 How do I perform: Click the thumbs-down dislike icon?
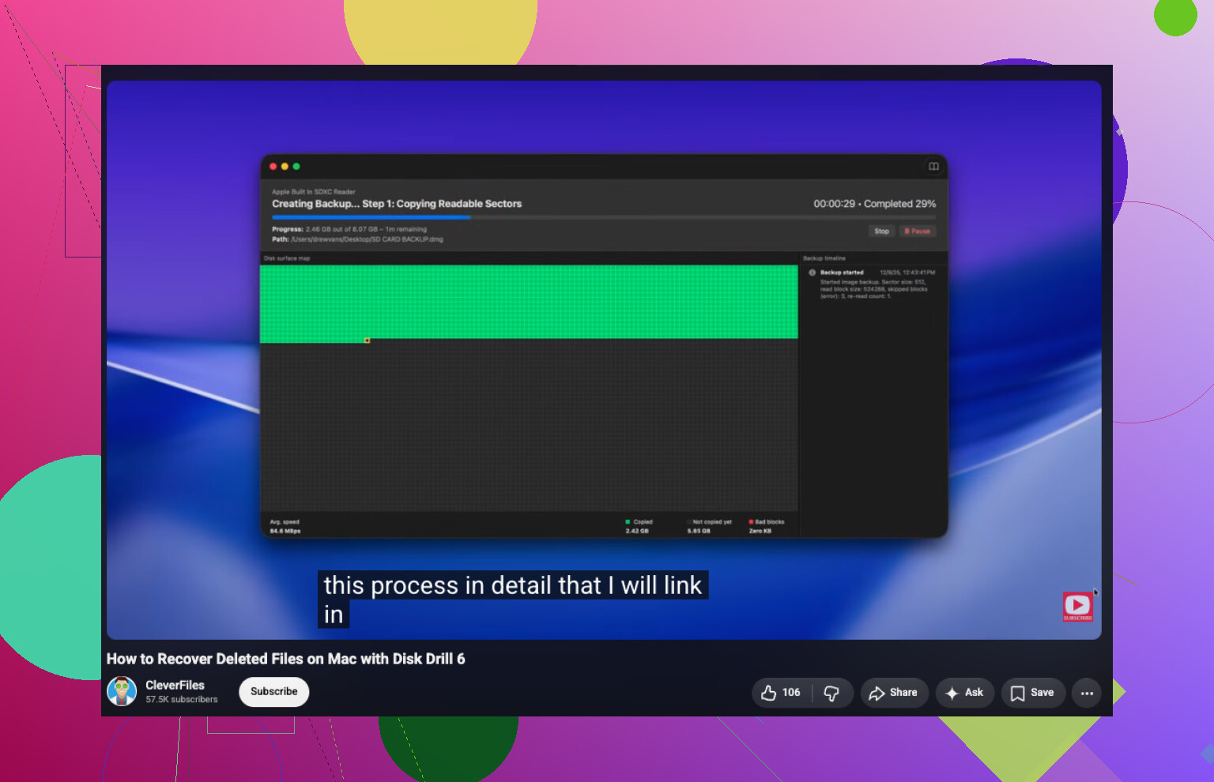click(832, 693)
